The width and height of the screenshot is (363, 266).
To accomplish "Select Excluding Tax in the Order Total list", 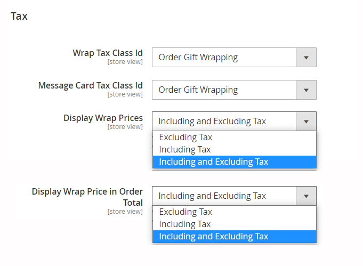I will click(x=185, y=212).
